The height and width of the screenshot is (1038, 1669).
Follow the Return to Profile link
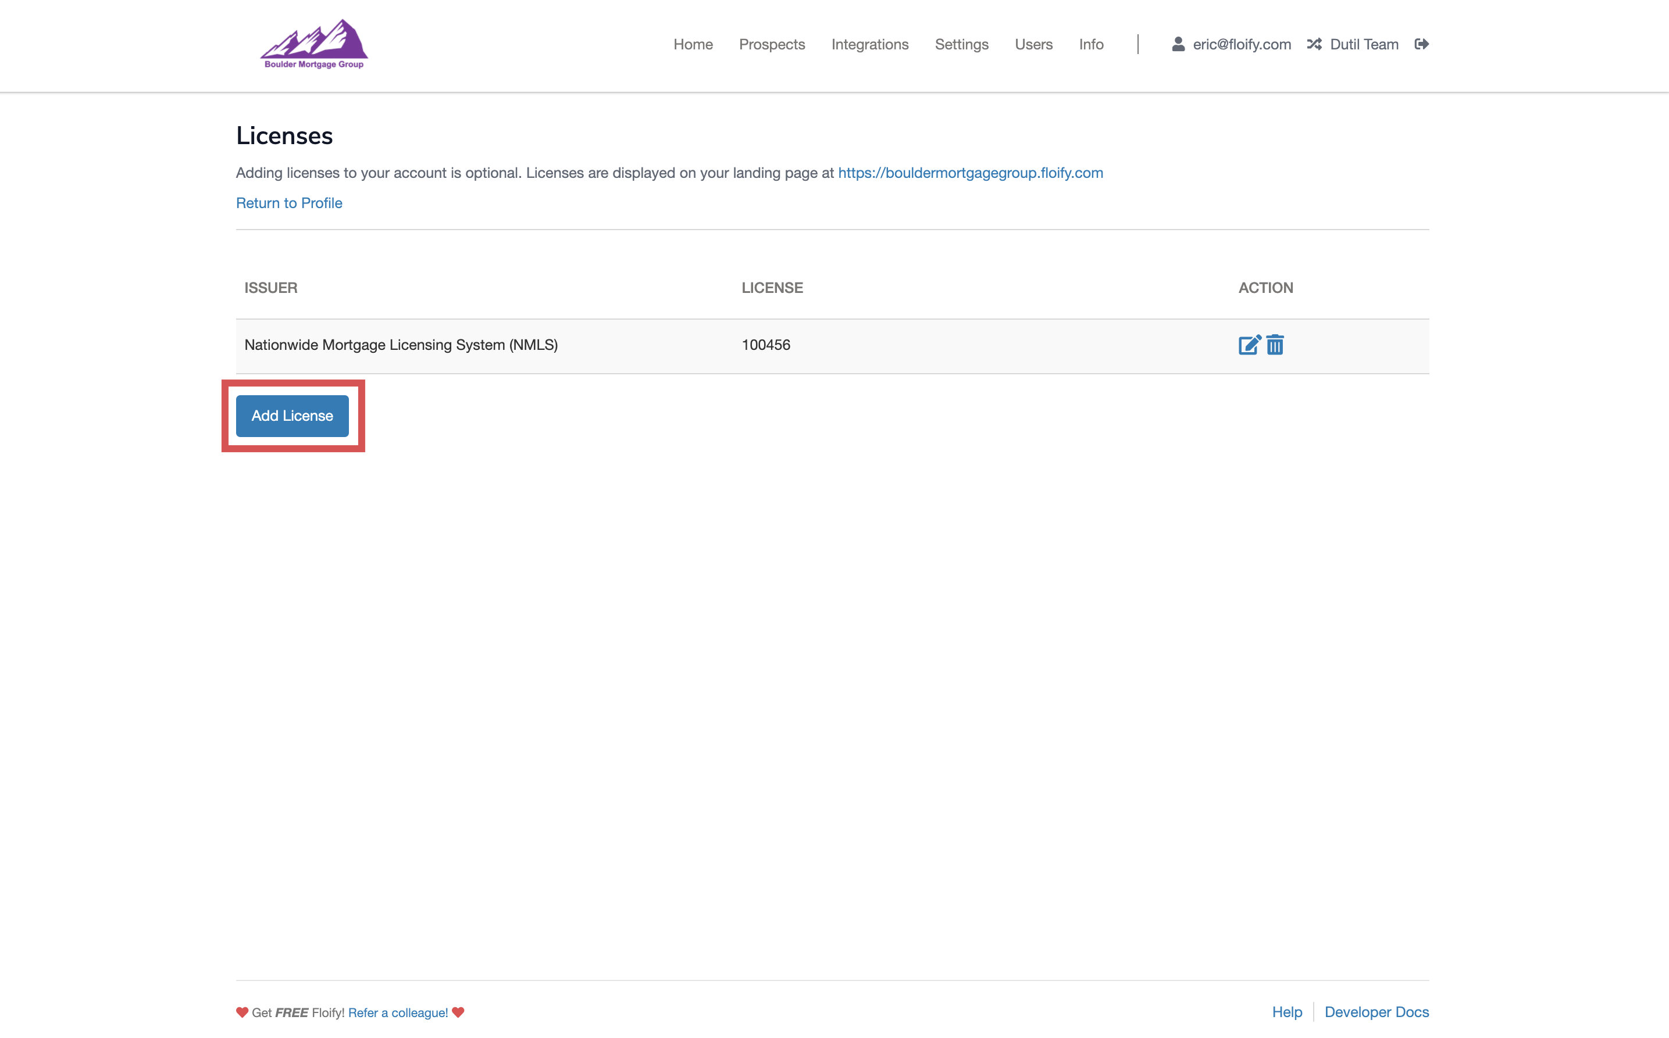[289, 202]
